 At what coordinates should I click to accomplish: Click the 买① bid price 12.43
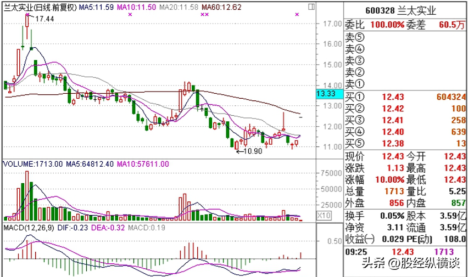393,97
